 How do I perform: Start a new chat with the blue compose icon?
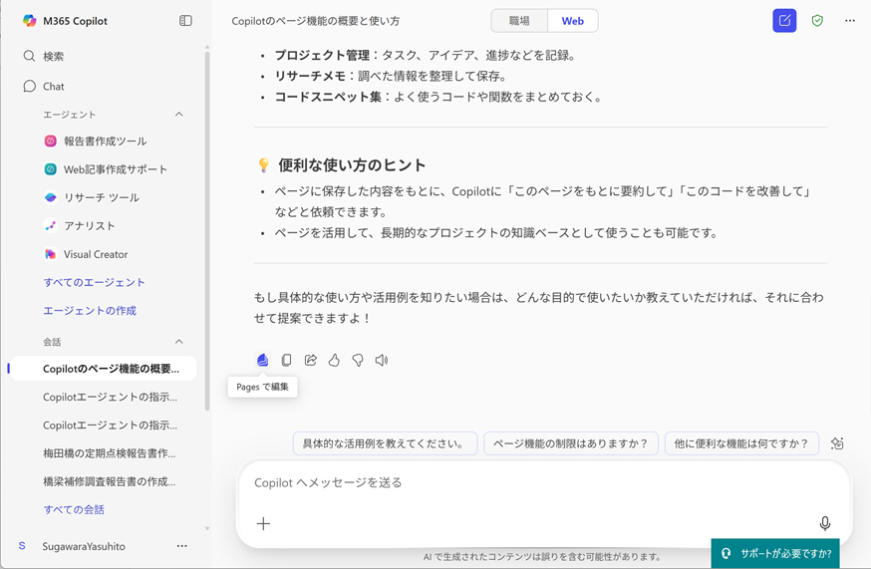coord(784,21)
